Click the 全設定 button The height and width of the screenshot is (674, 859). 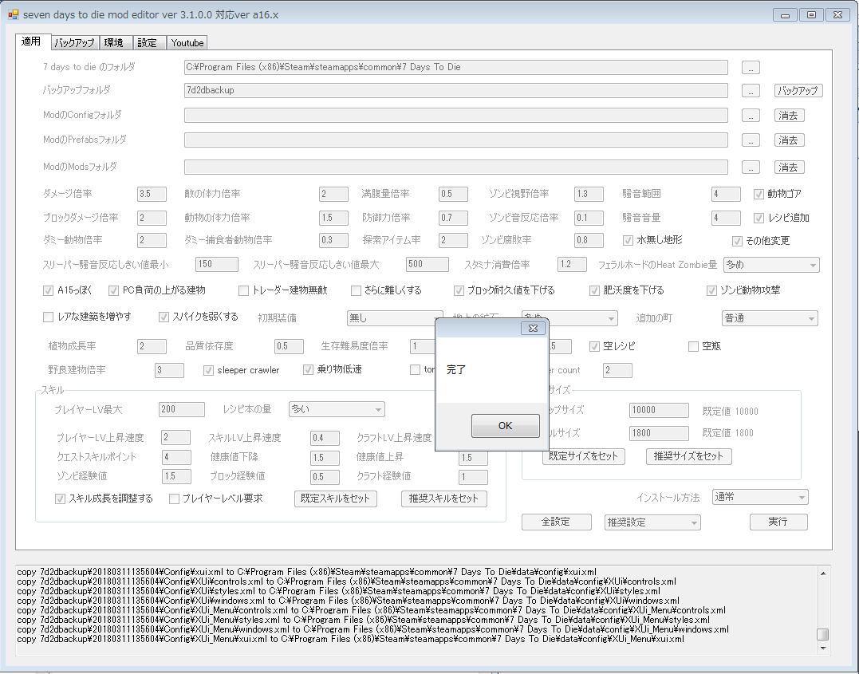coord(556,522)
